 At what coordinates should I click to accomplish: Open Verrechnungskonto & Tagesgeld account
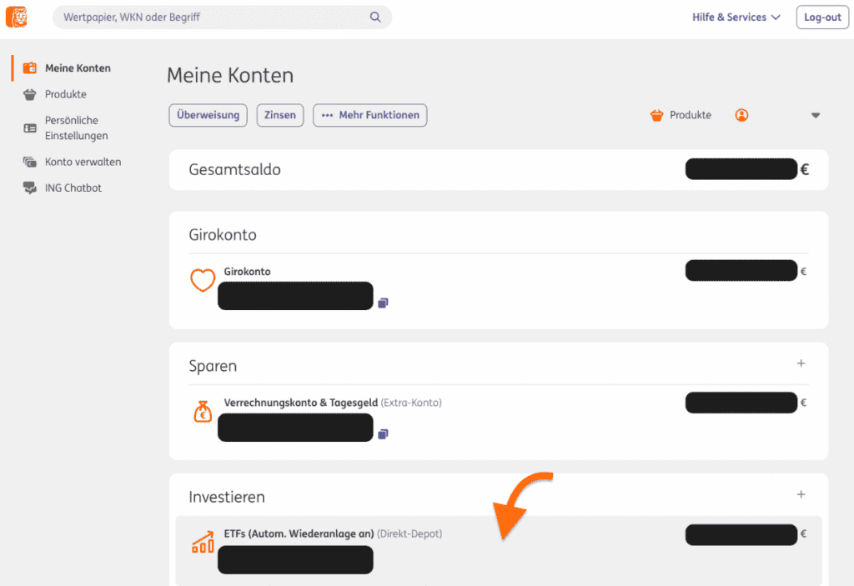click(x=300, y=403)
